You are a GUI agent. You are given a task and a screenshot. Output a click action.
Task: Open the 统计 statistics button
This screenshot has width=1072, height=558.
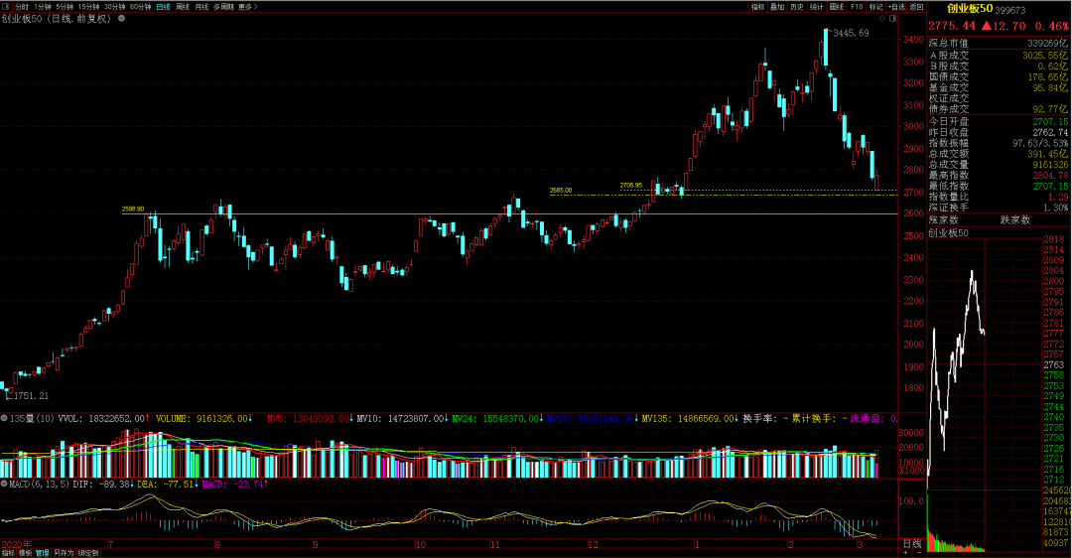817,7
